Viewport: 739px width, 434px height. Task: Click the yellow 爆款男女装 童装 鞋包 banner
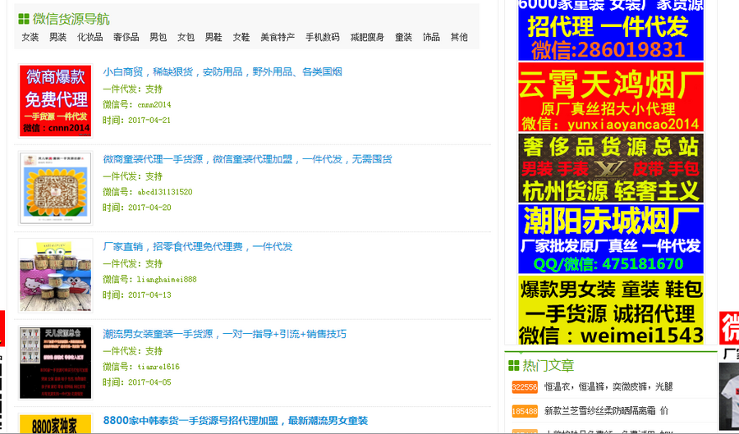(611, 310)
